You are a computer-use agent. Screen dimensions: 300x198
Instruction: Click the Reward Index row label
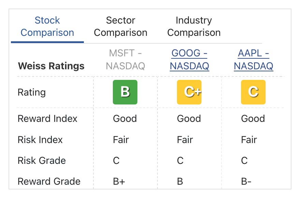(x=47, y=119)
